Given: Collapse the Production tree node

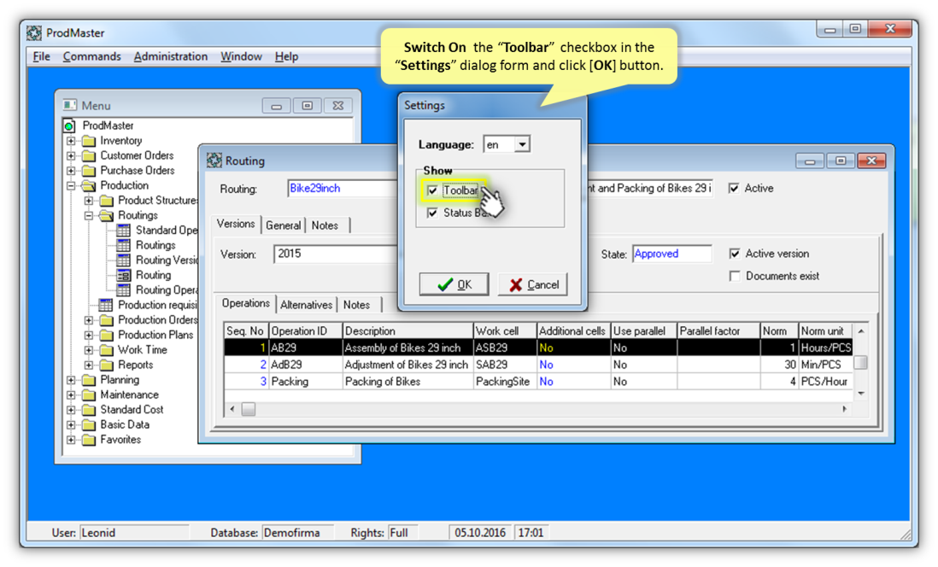Looking at the screenshot, I should [x=71, y=186].
